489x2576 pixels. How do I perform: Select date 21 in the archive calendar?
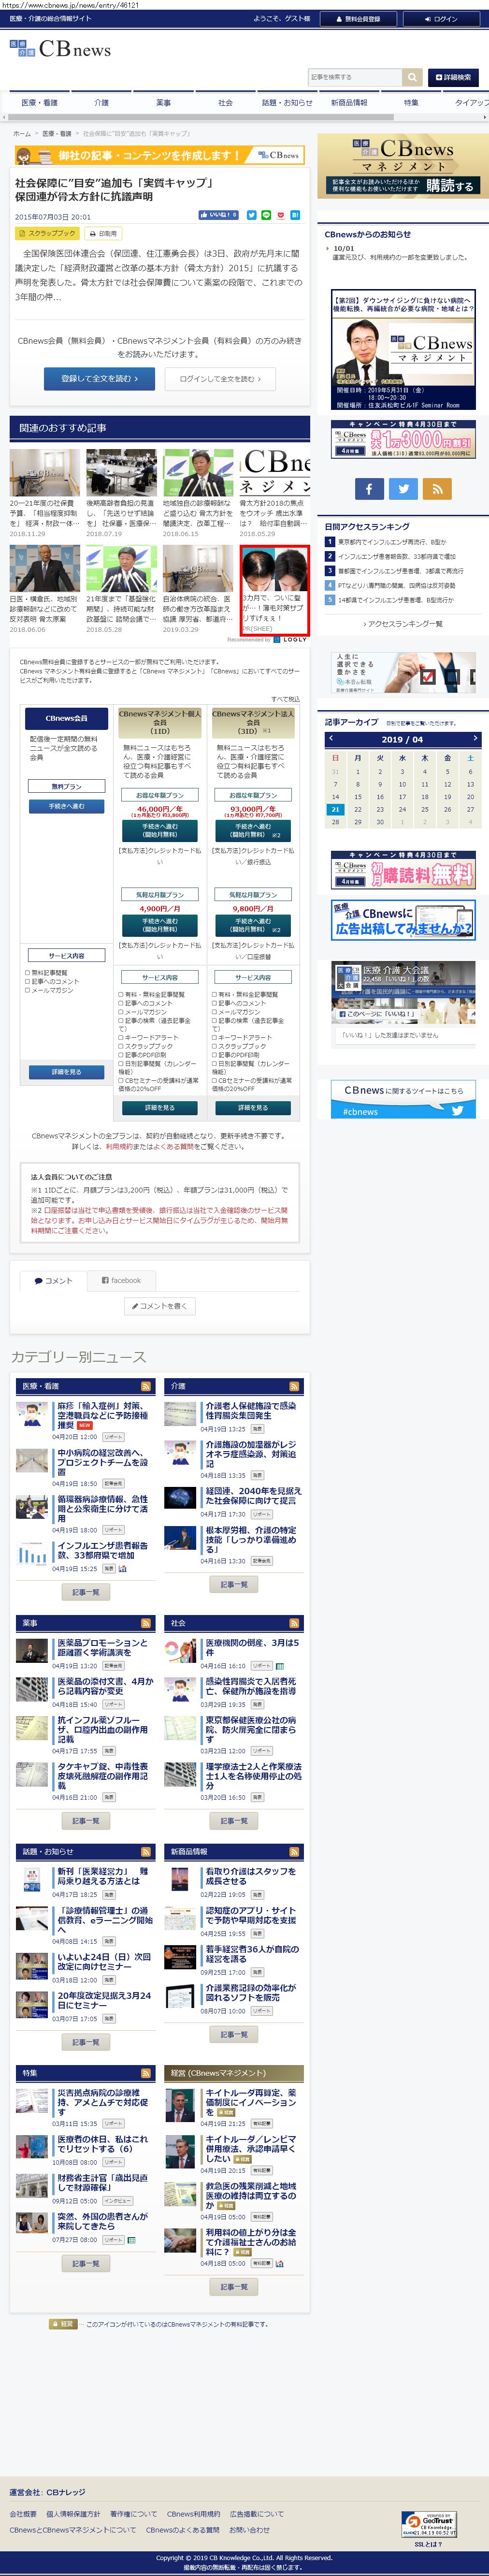[x=335, y=809]
